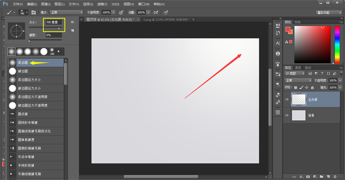345x180 pixels.
Task: Open the layer blend mode 正常 dropdown
Action: [298, 81]
